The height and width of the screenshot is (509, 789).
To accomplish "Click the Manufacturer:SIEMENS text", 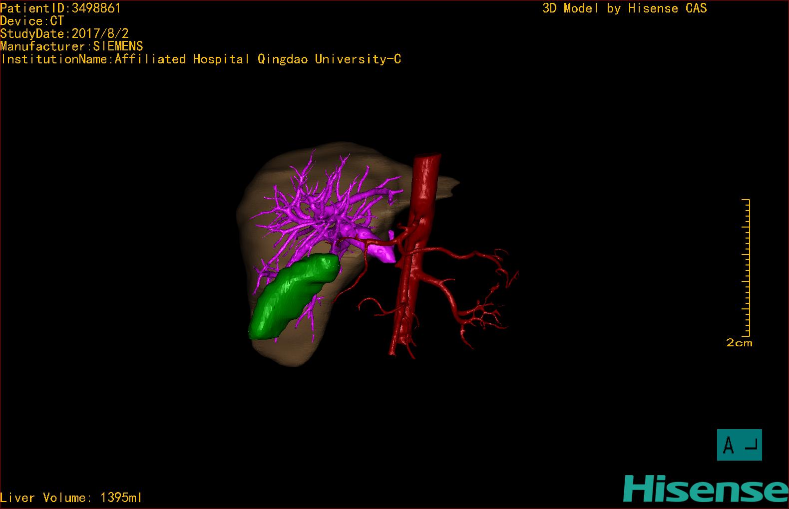I will 72,46.
